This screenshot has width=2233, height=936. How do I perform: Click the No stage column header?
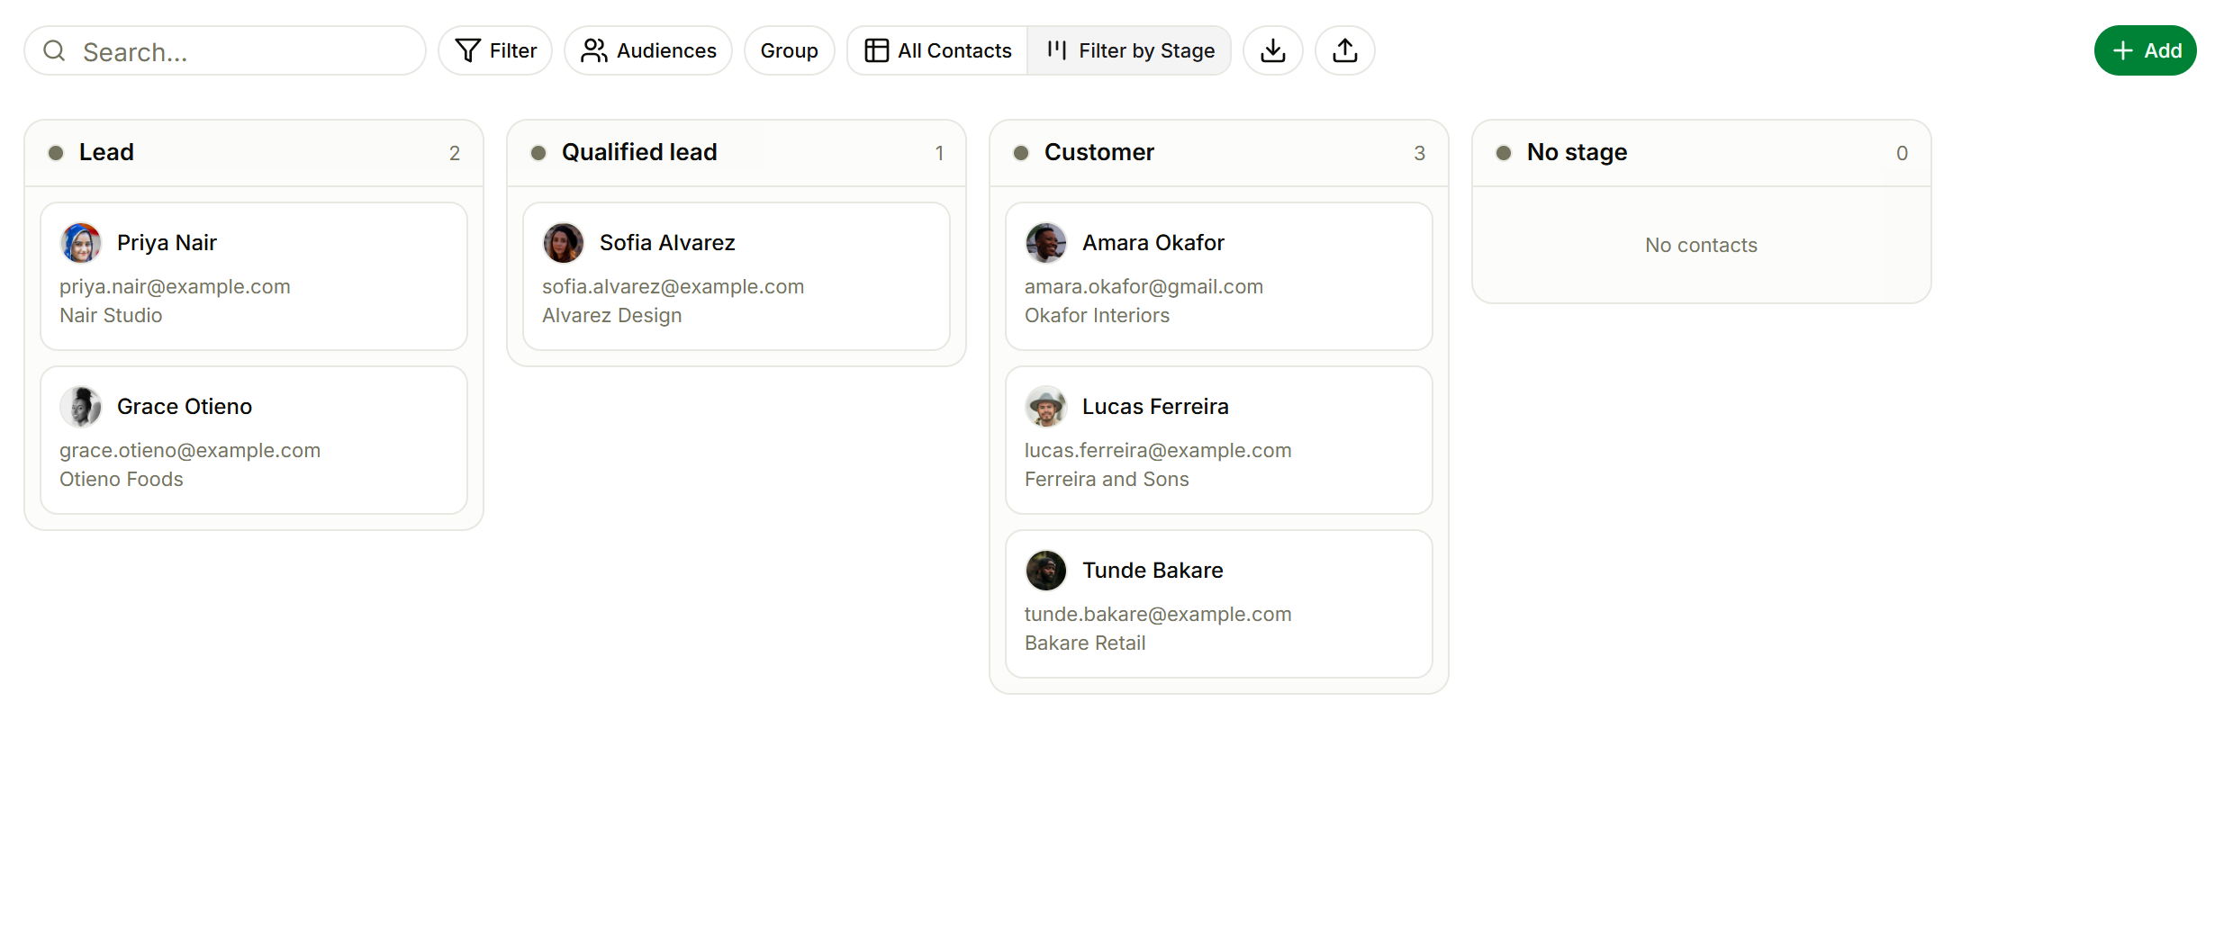click(1702, 153)
